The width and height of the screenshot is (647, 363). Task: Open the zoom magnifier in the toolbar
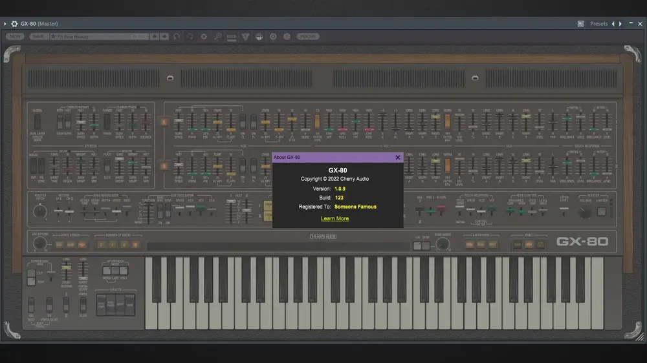217,37
